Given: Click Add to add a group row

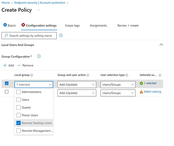Looking at the screenshot, I should 9,65.
